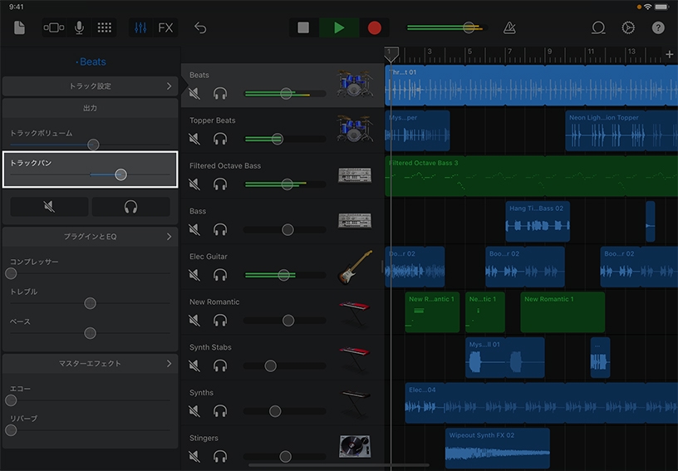Select the Bass track header
This screenshot has width=678, height=471.
[x=198, y=211]
